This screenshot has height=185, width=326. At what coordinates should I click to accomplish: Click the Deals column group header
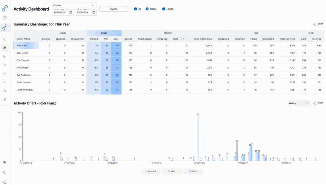coord(104,33)
